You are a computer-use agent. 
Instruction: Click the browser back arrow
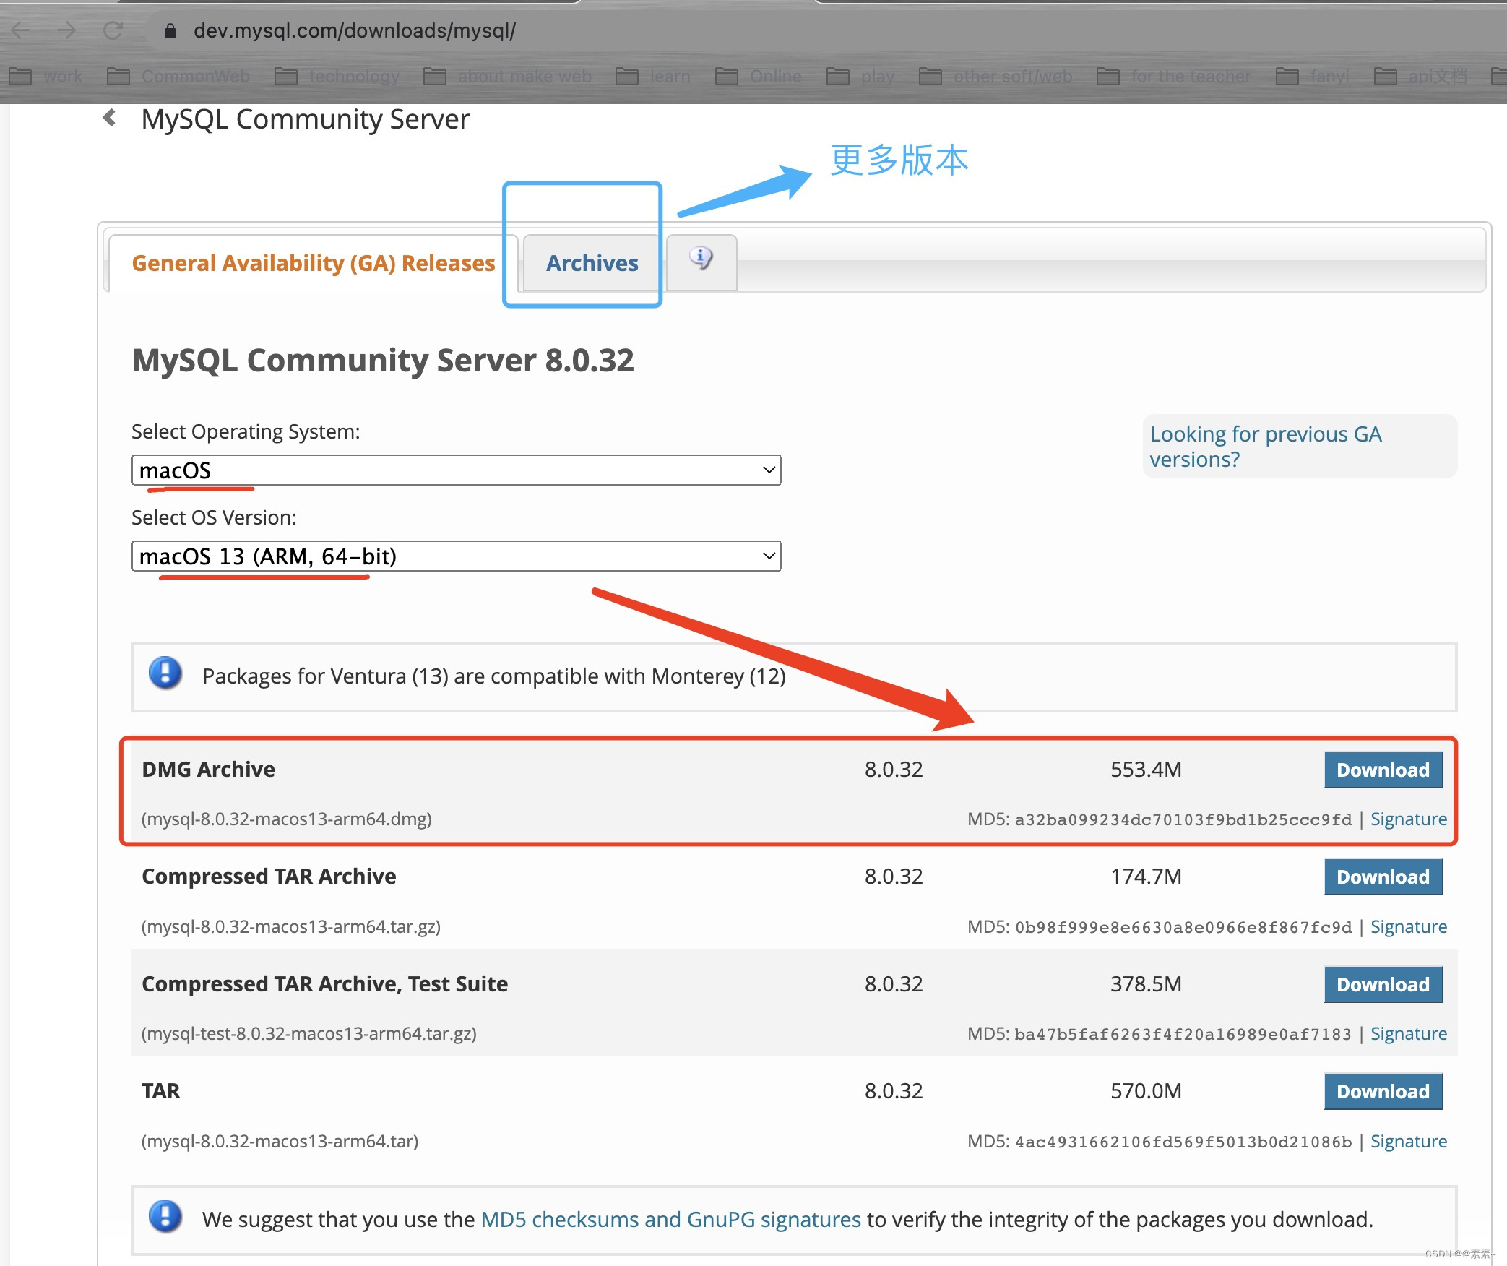click(x=22, y=30)
